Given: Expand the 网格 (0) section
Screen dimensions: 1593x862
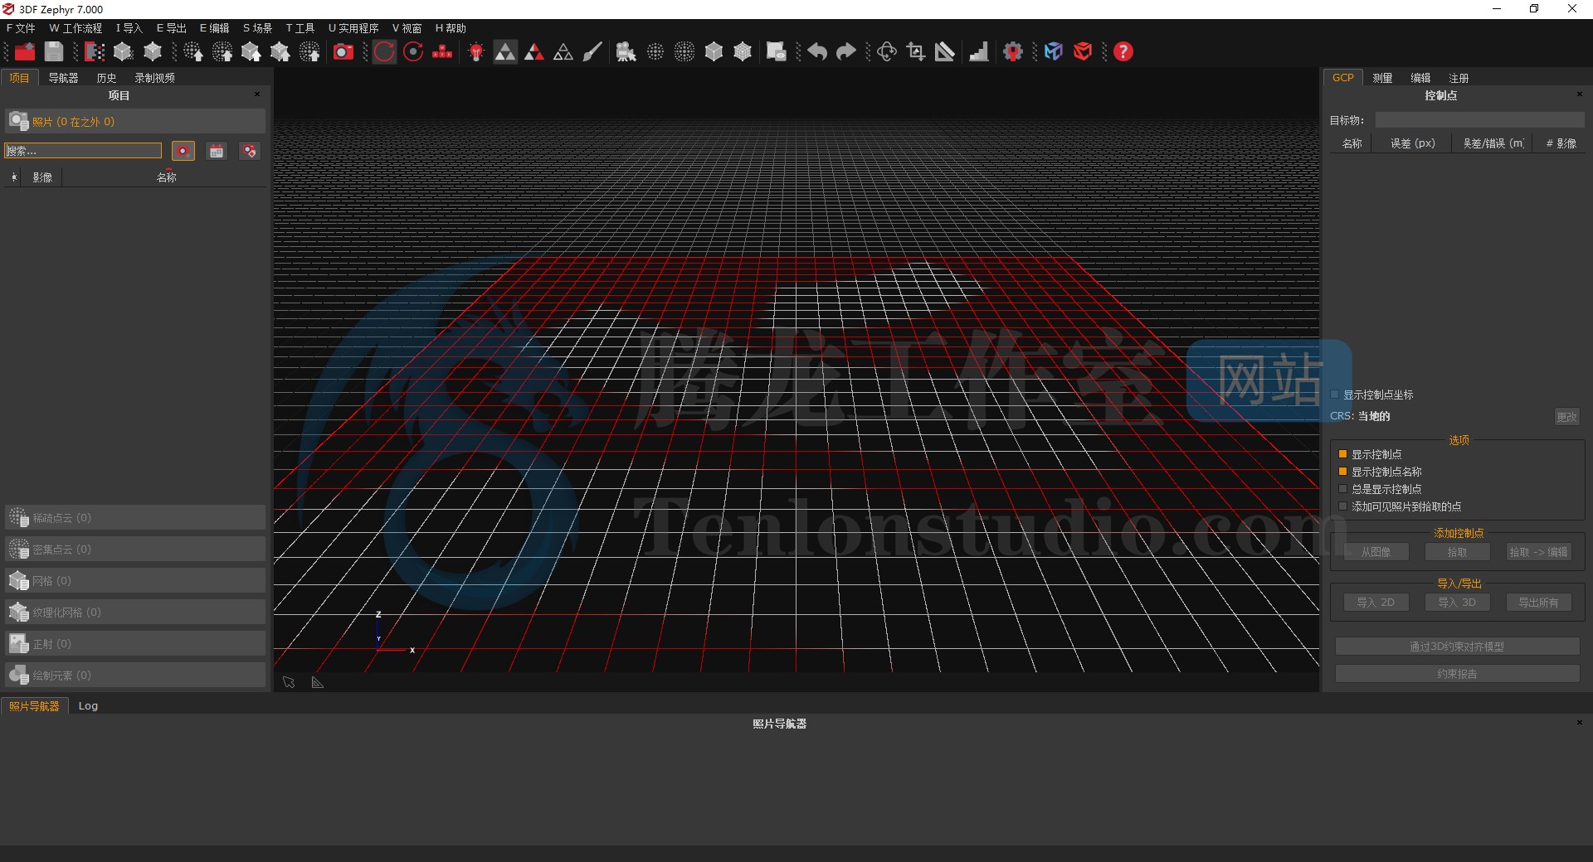Looking at the screenshot, I should [135, 581].
